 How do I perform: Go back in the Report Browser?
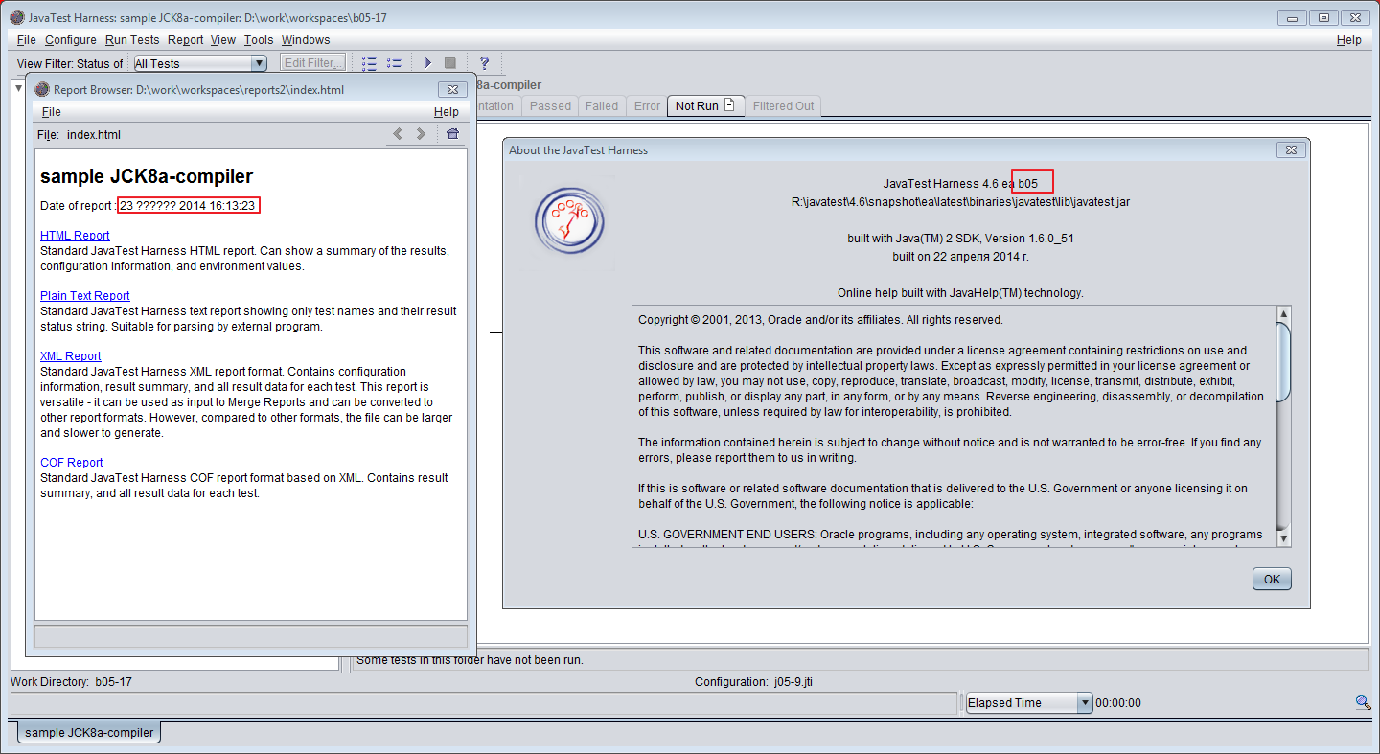[399, 134]
